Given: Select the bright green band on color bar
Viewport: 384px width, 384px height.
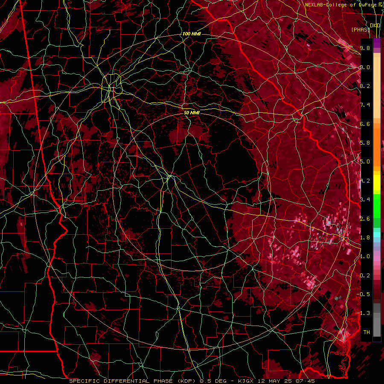Looking at the screenshot, I should [x=377, y=206].
